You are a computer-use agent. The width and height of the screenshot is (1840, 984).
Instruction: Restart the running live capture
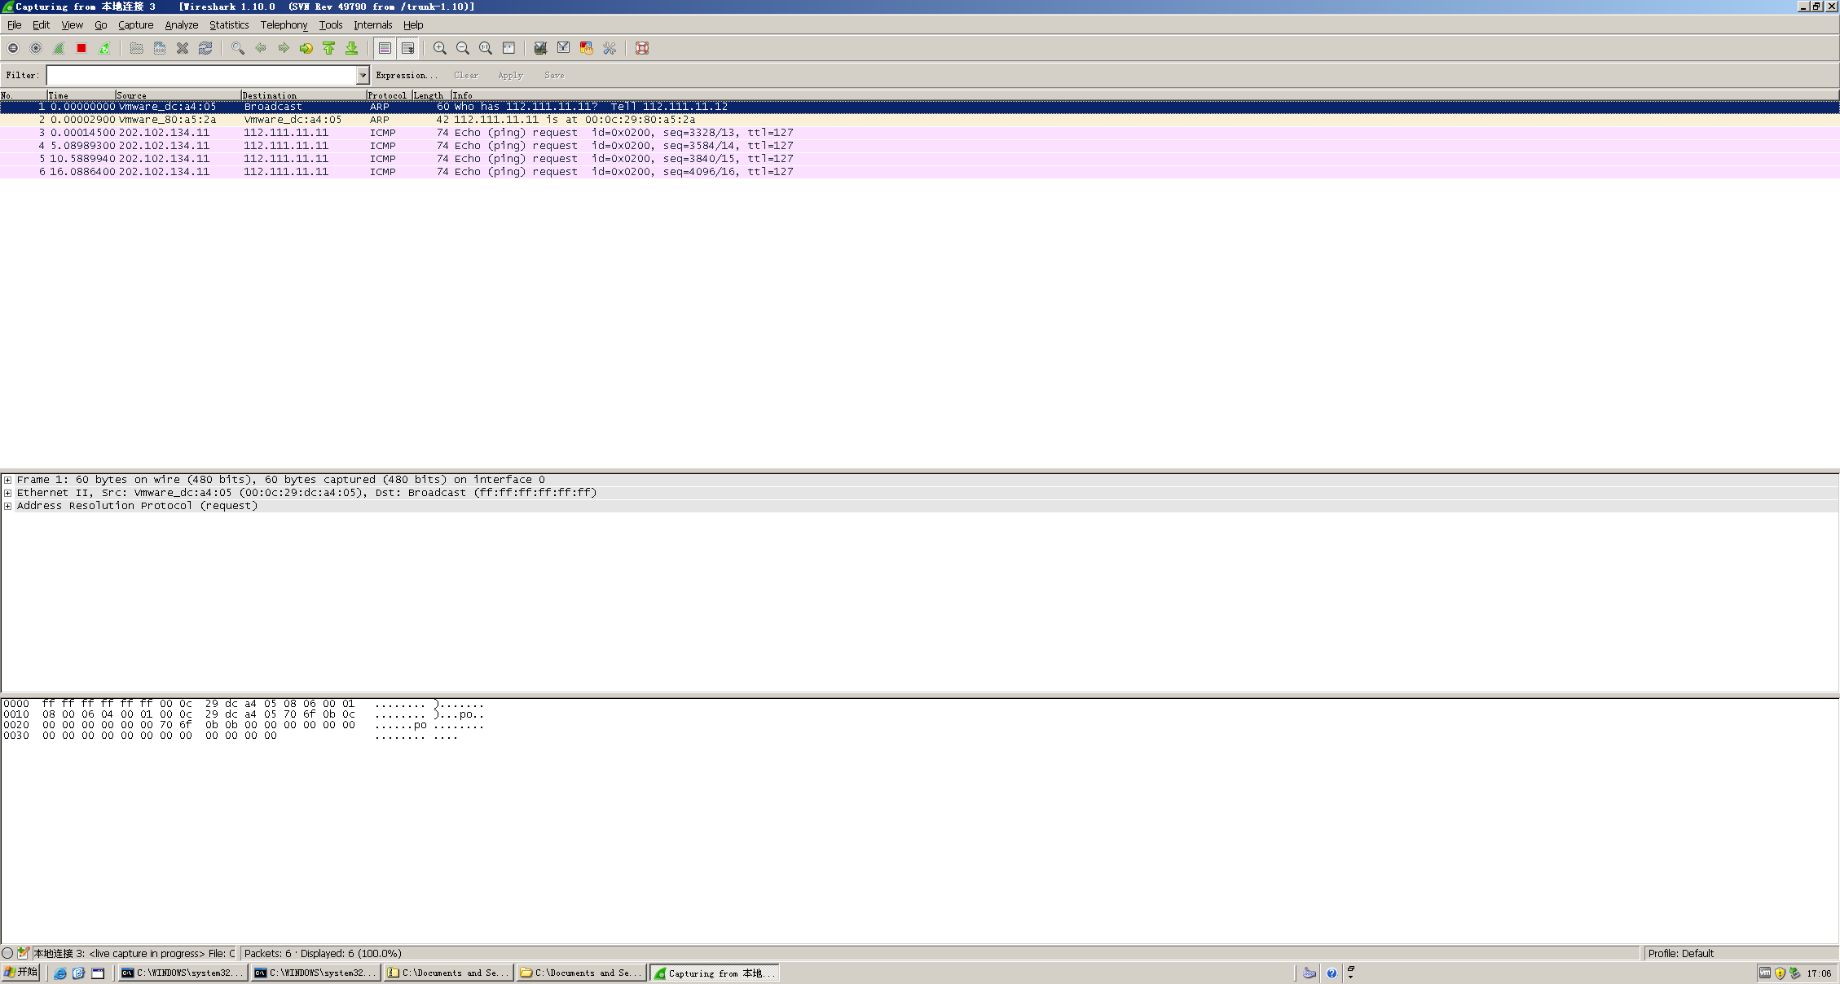click(104, 48)
